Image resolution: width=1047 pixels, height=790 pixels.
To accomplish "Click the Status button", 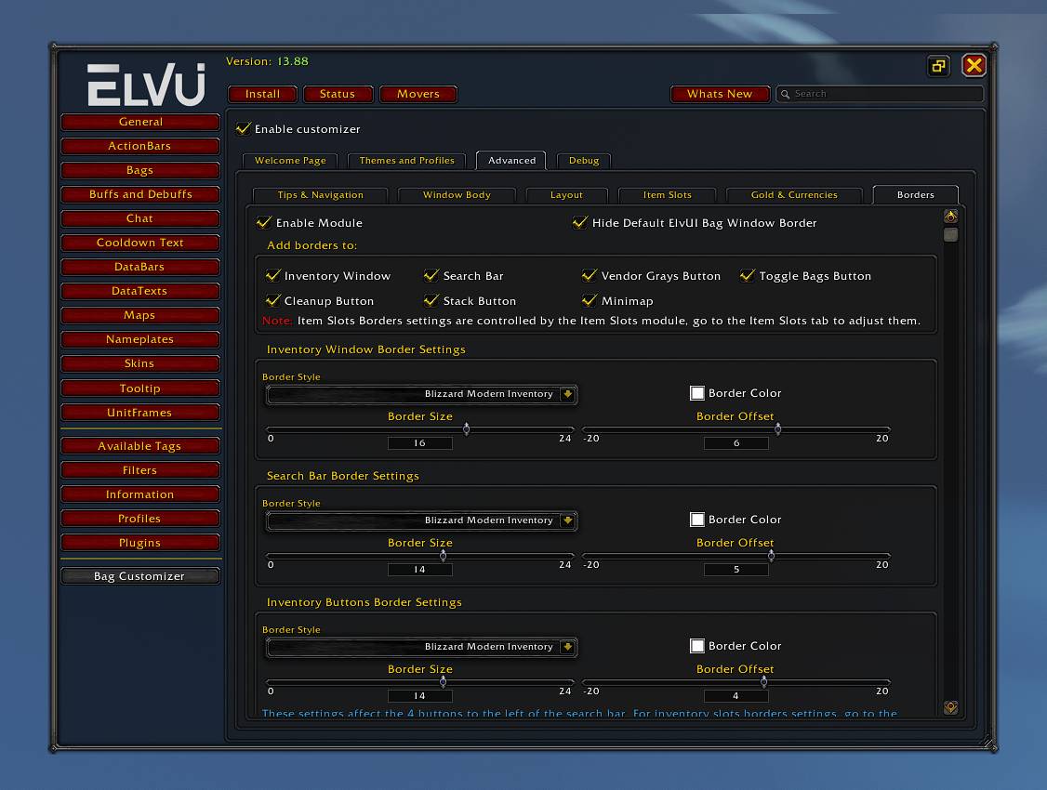I will (338, 94).
